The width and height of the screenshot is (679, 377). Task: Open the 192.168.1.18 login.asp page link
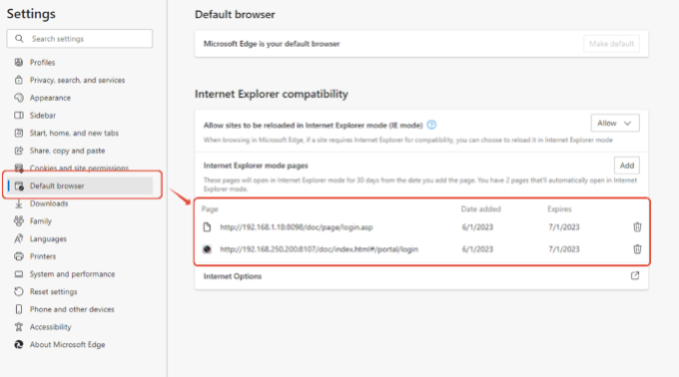(297, 227)
